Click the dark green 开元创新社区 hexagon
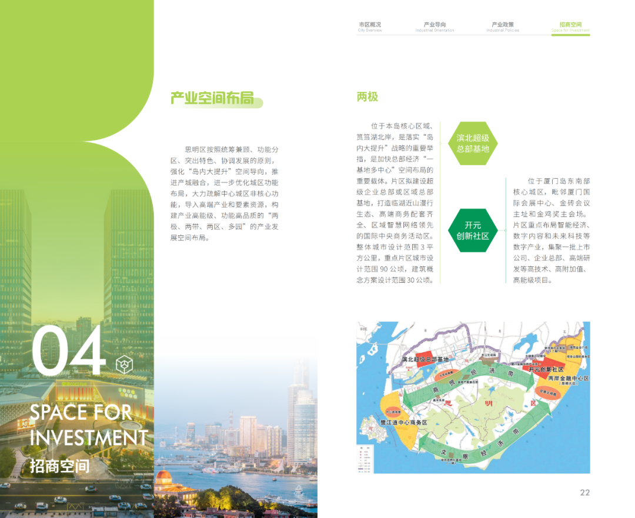The height and width of the screenshot is (518, 635). click(473, 230)
